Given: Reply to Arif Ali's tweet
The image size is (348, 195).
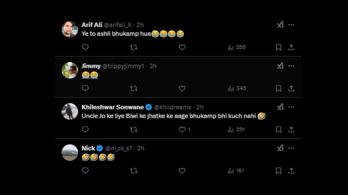Looking at the screenshot, I should 85,47.
